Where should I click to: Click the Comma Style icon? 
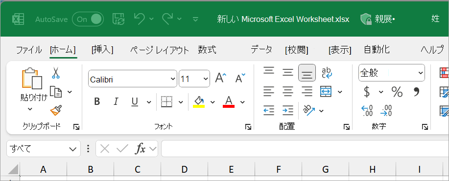[416, 92]
